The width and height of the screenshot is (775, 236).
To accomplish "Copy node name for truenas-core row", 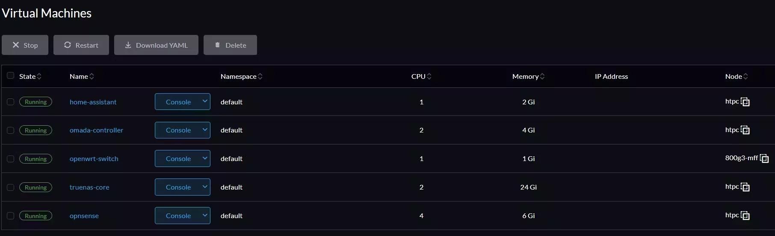I will 745,187.
